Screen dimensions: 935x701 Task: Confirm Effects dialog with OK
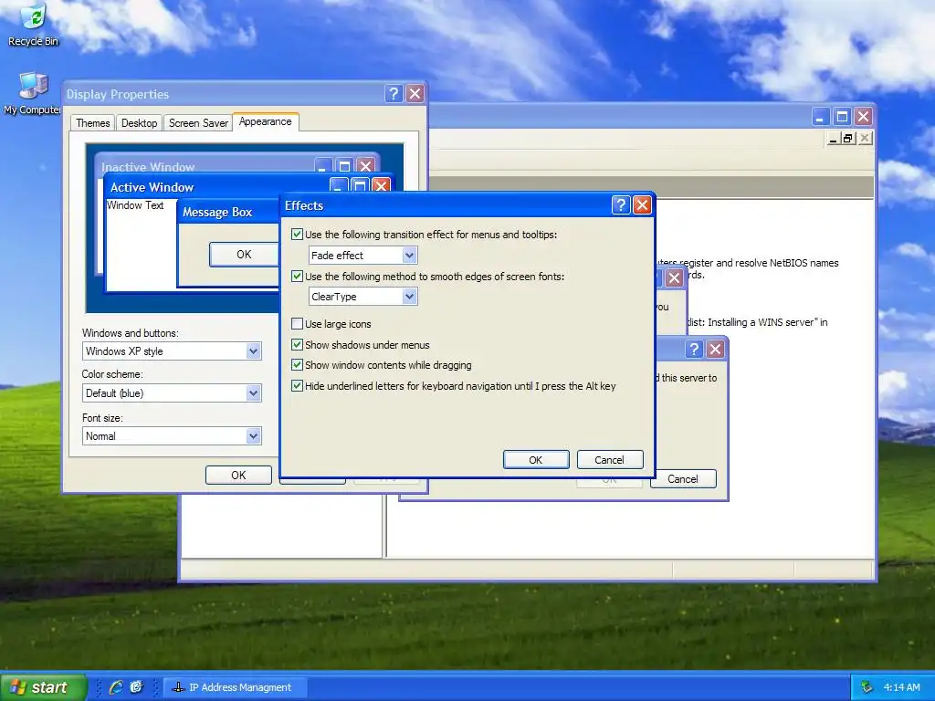(x=535, y=460)
